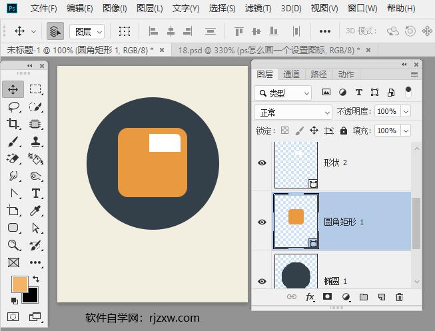The height and width of the screenshot is (331, 435).
Task: Select the Quick Selection tool
Action: coord(35,107)
